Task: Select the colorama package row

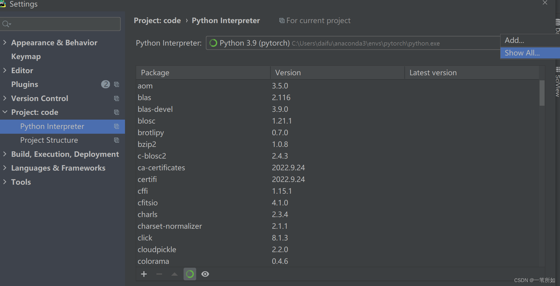Action: click(x=338, y=261)
